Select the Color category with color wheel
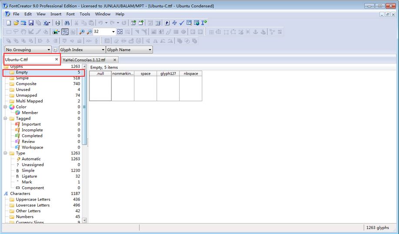Viewport: 399px width, 234px height. click(21, 107)
